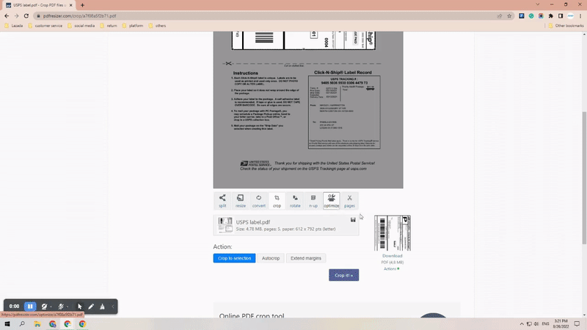Open the pages tool
The width and height of the screenshot is (587, 330).
pos(349,201)
